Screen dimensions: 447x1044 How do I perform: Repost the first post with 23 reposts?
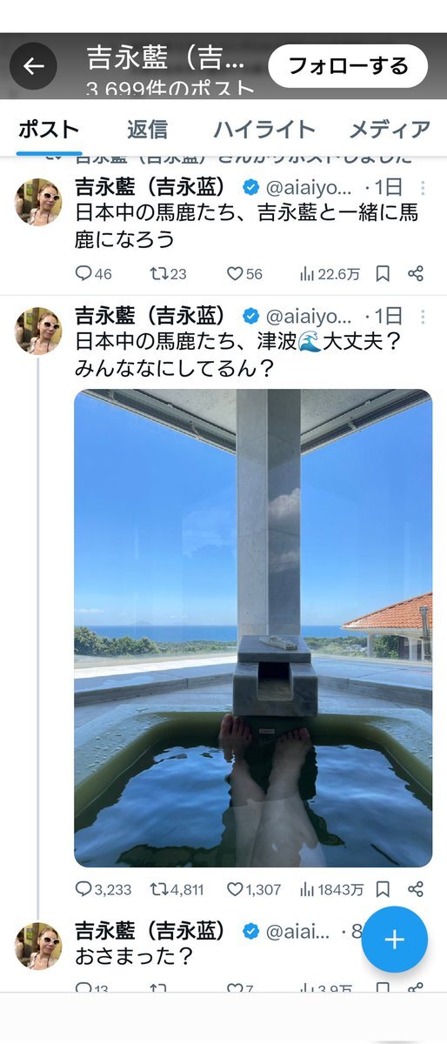click(168, 274)
